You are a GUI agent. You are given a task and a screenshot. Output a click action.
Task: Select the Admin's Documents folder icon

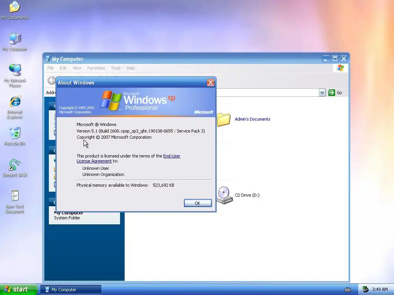224,119
